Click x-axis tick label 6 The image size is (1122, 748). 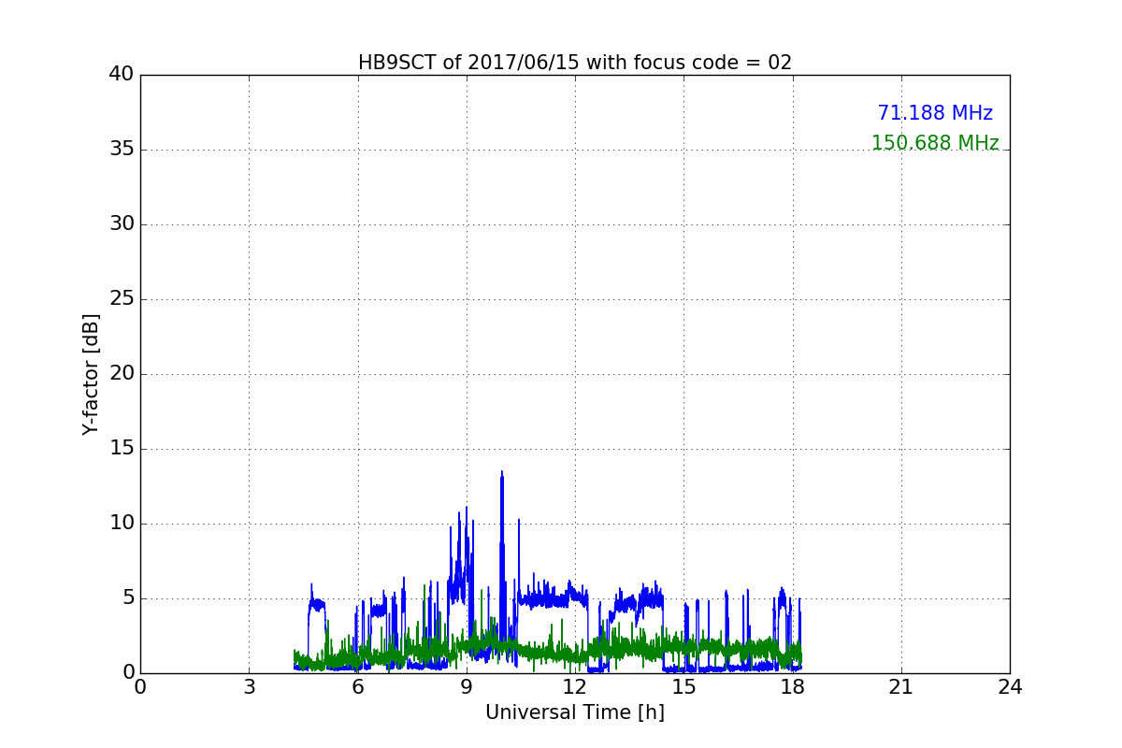357,687
